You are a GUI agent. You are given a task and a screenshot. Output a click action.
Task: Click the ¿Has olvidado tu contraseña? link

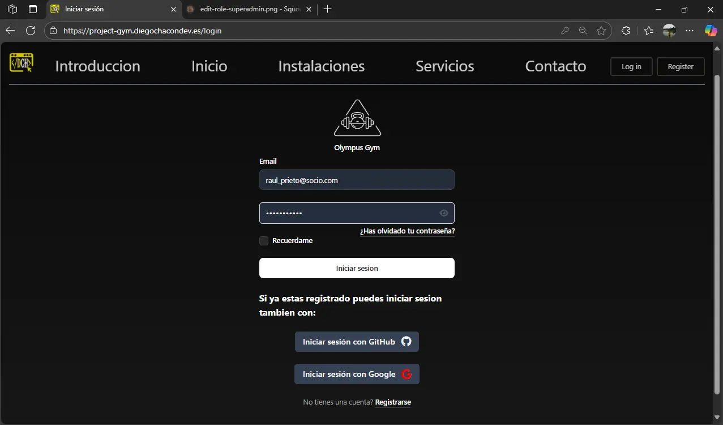[407, 231]
